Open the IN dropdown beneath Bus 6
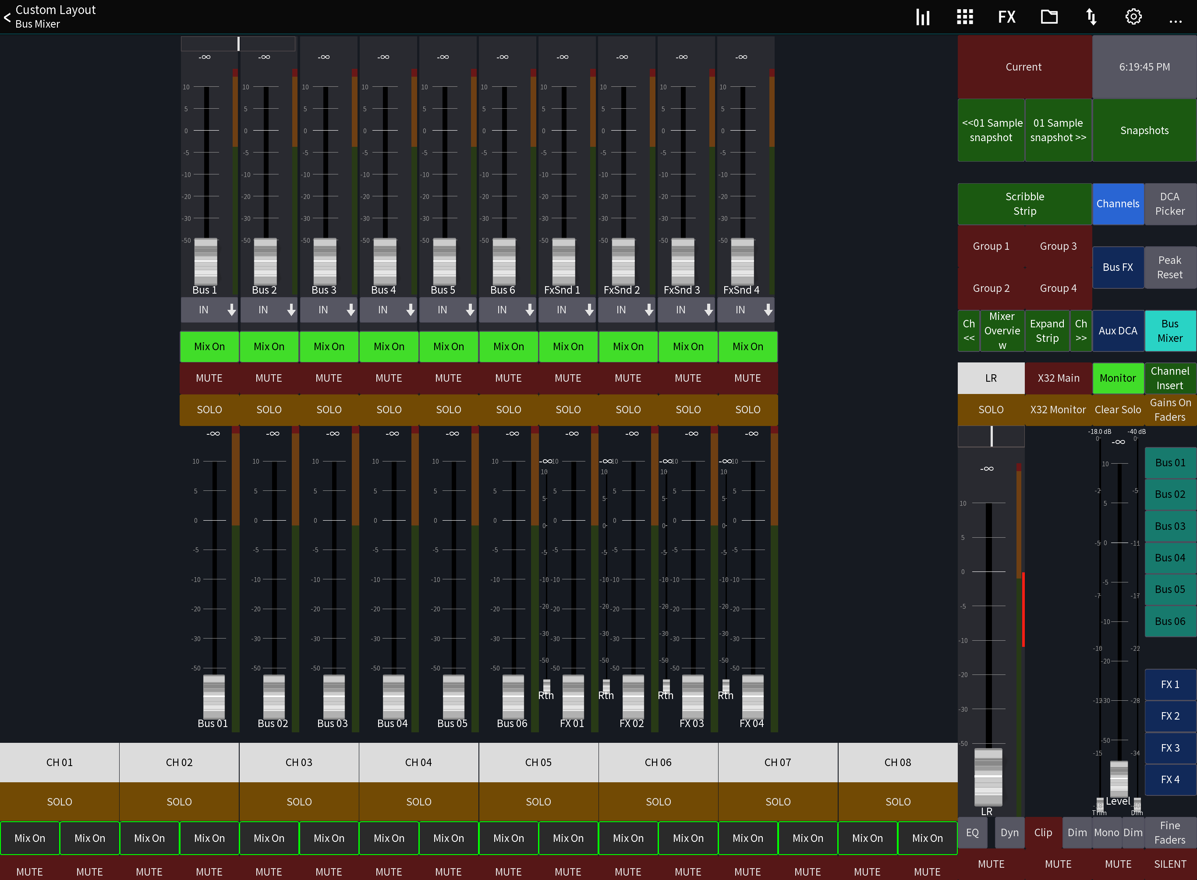The height and width of the screenshot is (880, 1197). (508, 309)
